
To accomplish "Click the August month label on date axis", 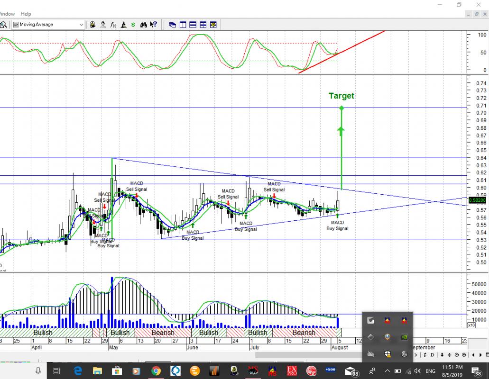I will click(339, 347).
